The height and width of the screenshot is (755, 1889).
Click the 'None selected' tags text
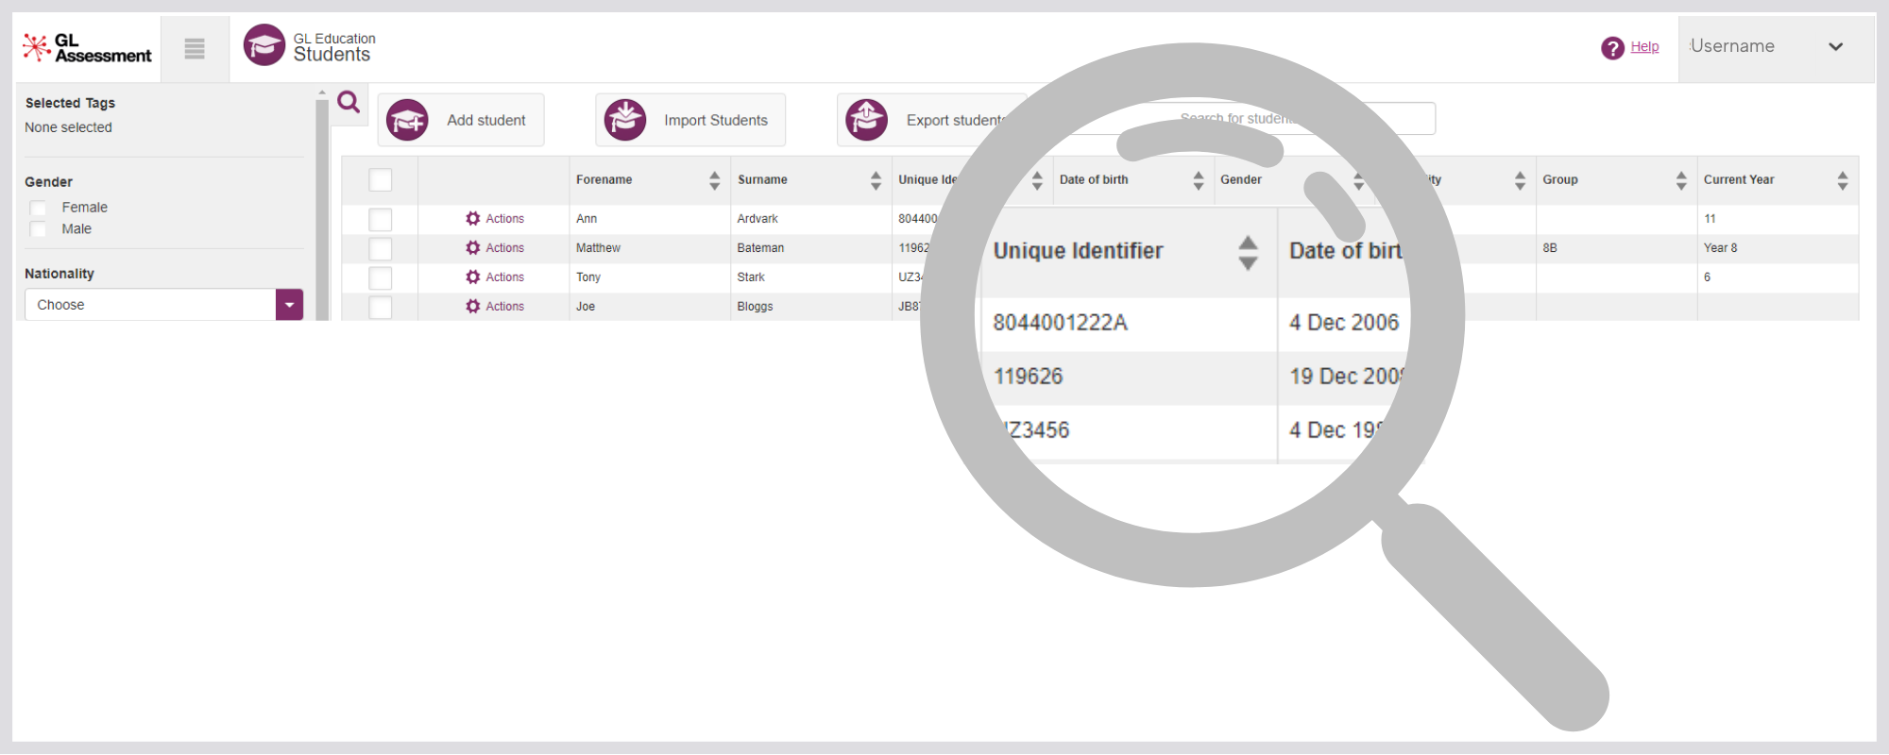[x=68, y=127]
